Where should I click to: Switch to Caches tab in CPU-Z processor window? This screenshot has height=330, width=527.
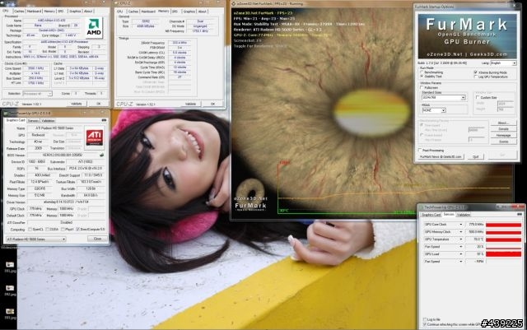pos(19,11)
